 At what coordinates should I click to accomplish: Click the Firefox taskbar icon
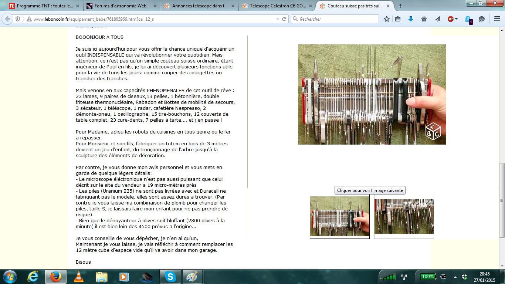click(x=56, y=277)
